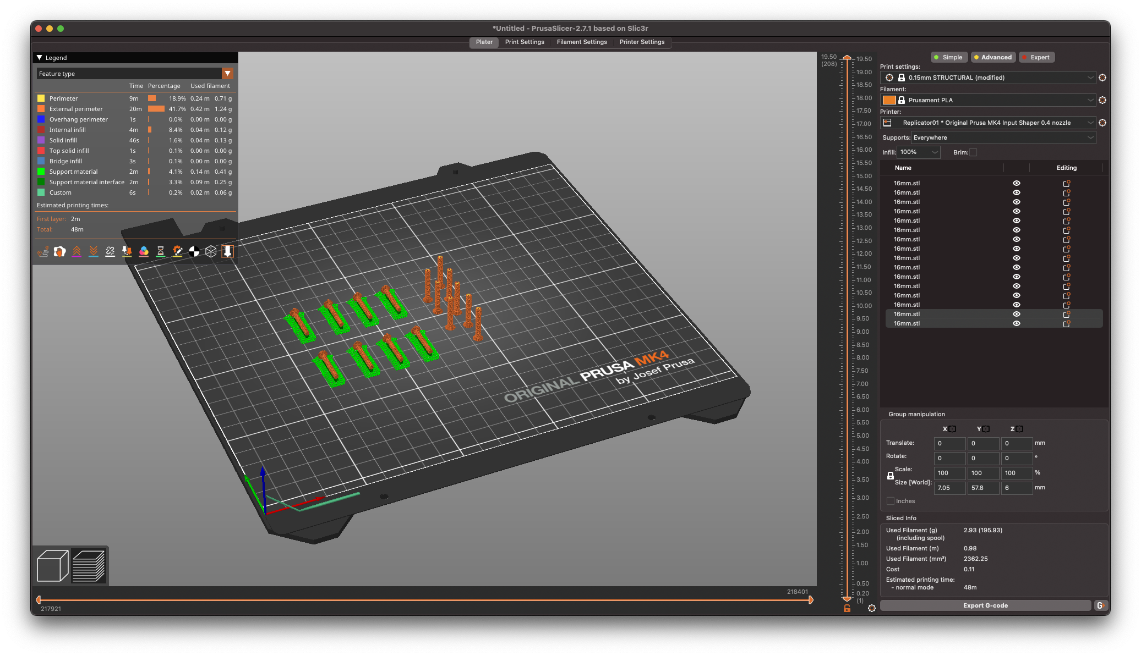This screenshot has width=1141, height=656.
Task: Open the Printer Settings tab
Action: 642,42
